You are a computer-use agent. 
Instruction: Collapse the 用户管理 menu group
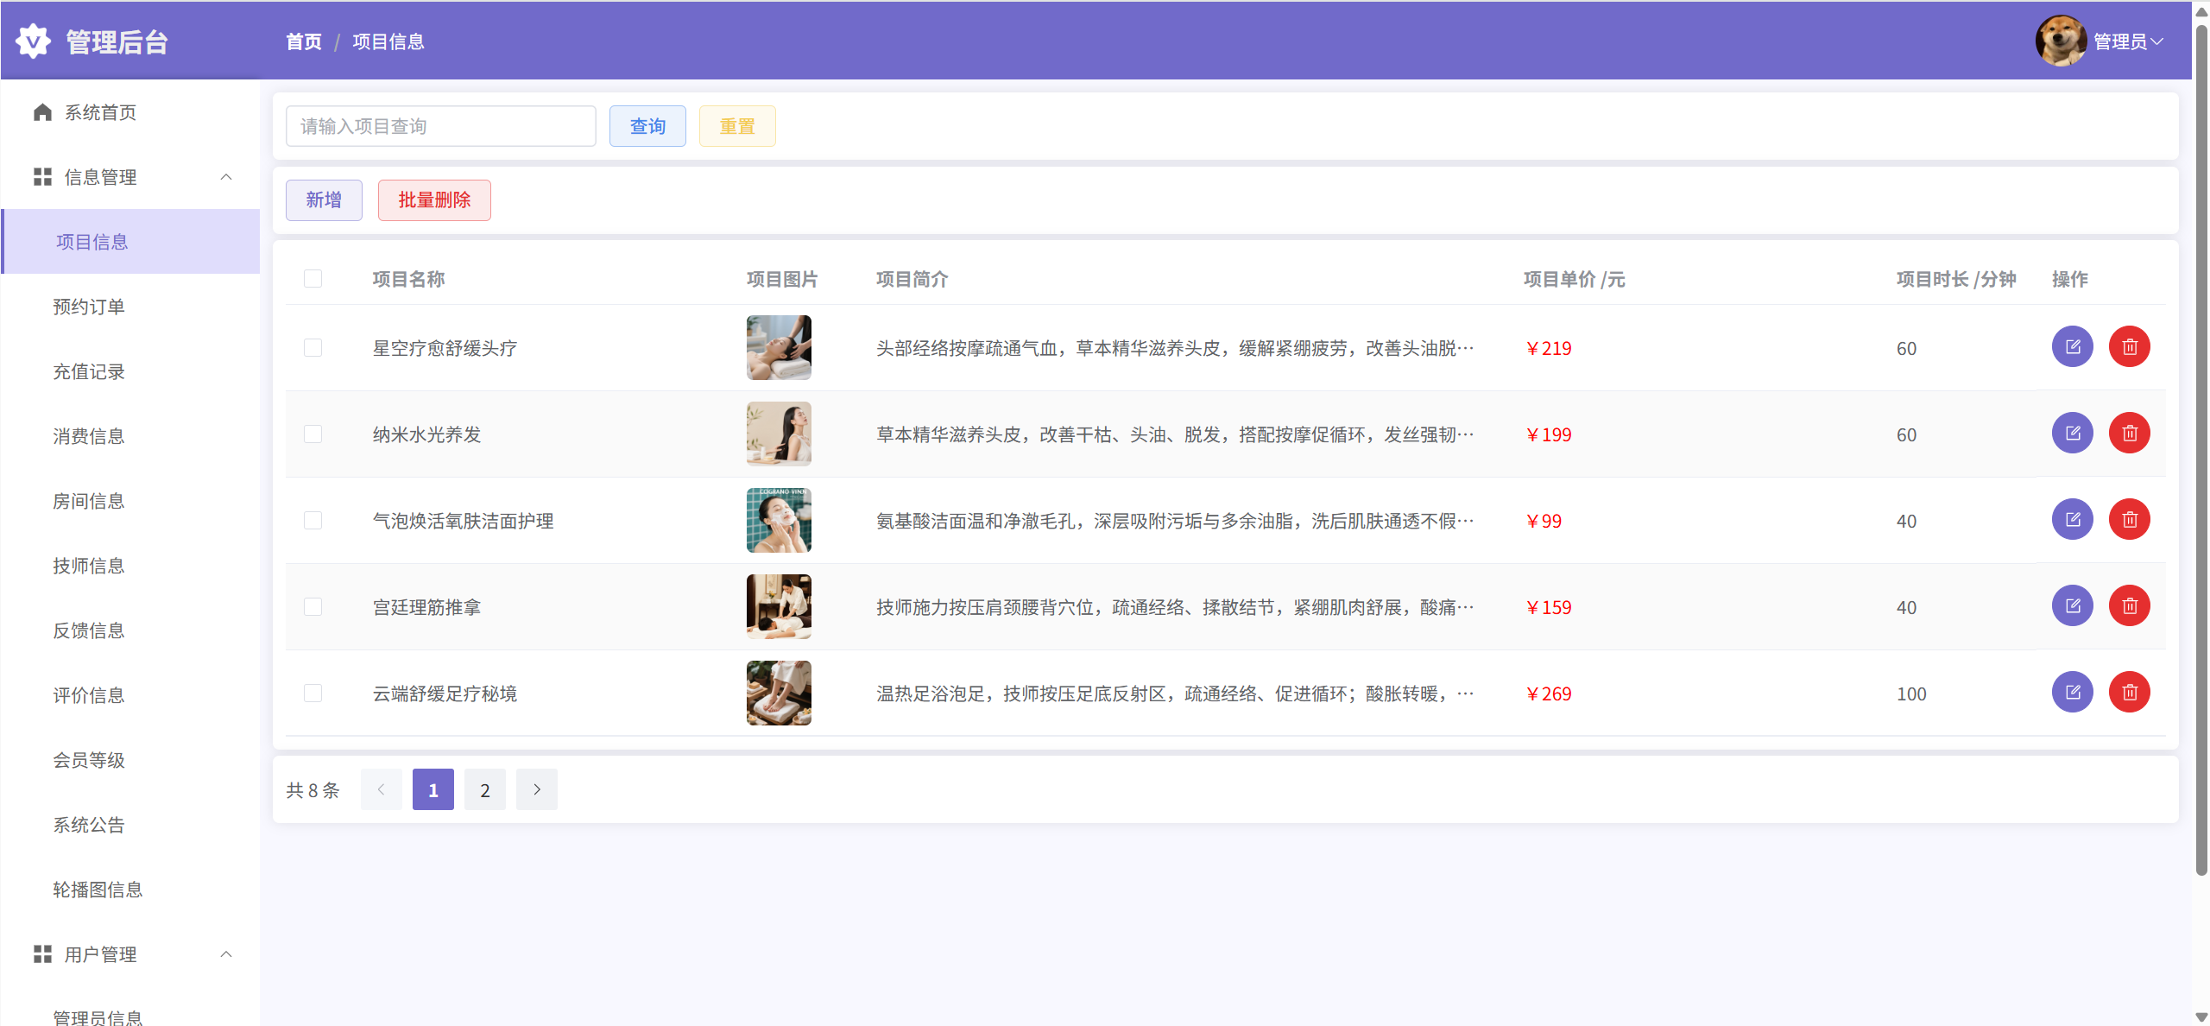coord(226,954)
